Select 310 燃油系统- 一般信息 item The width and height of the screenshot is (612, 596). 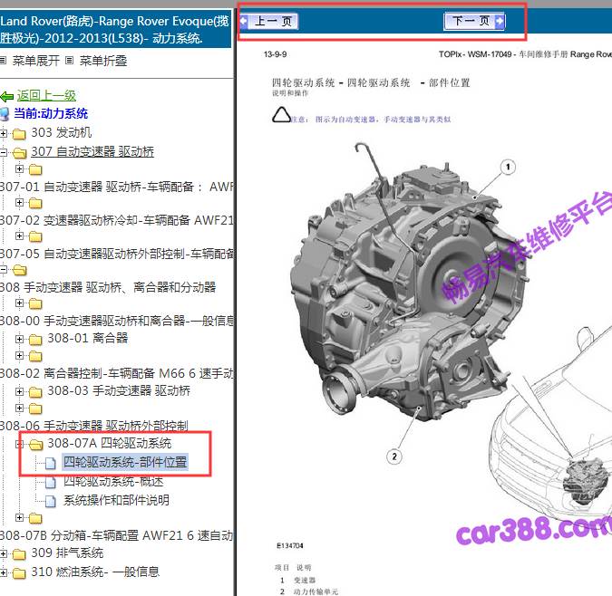tap(95, 572)
